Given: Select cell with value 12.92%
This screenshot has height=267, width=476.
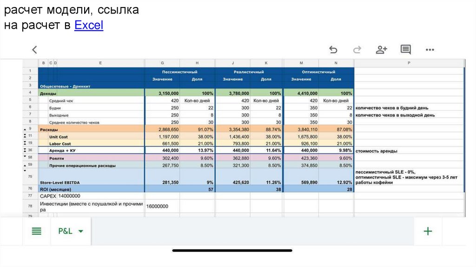Looking at the screenshot, I should (336, 177).
